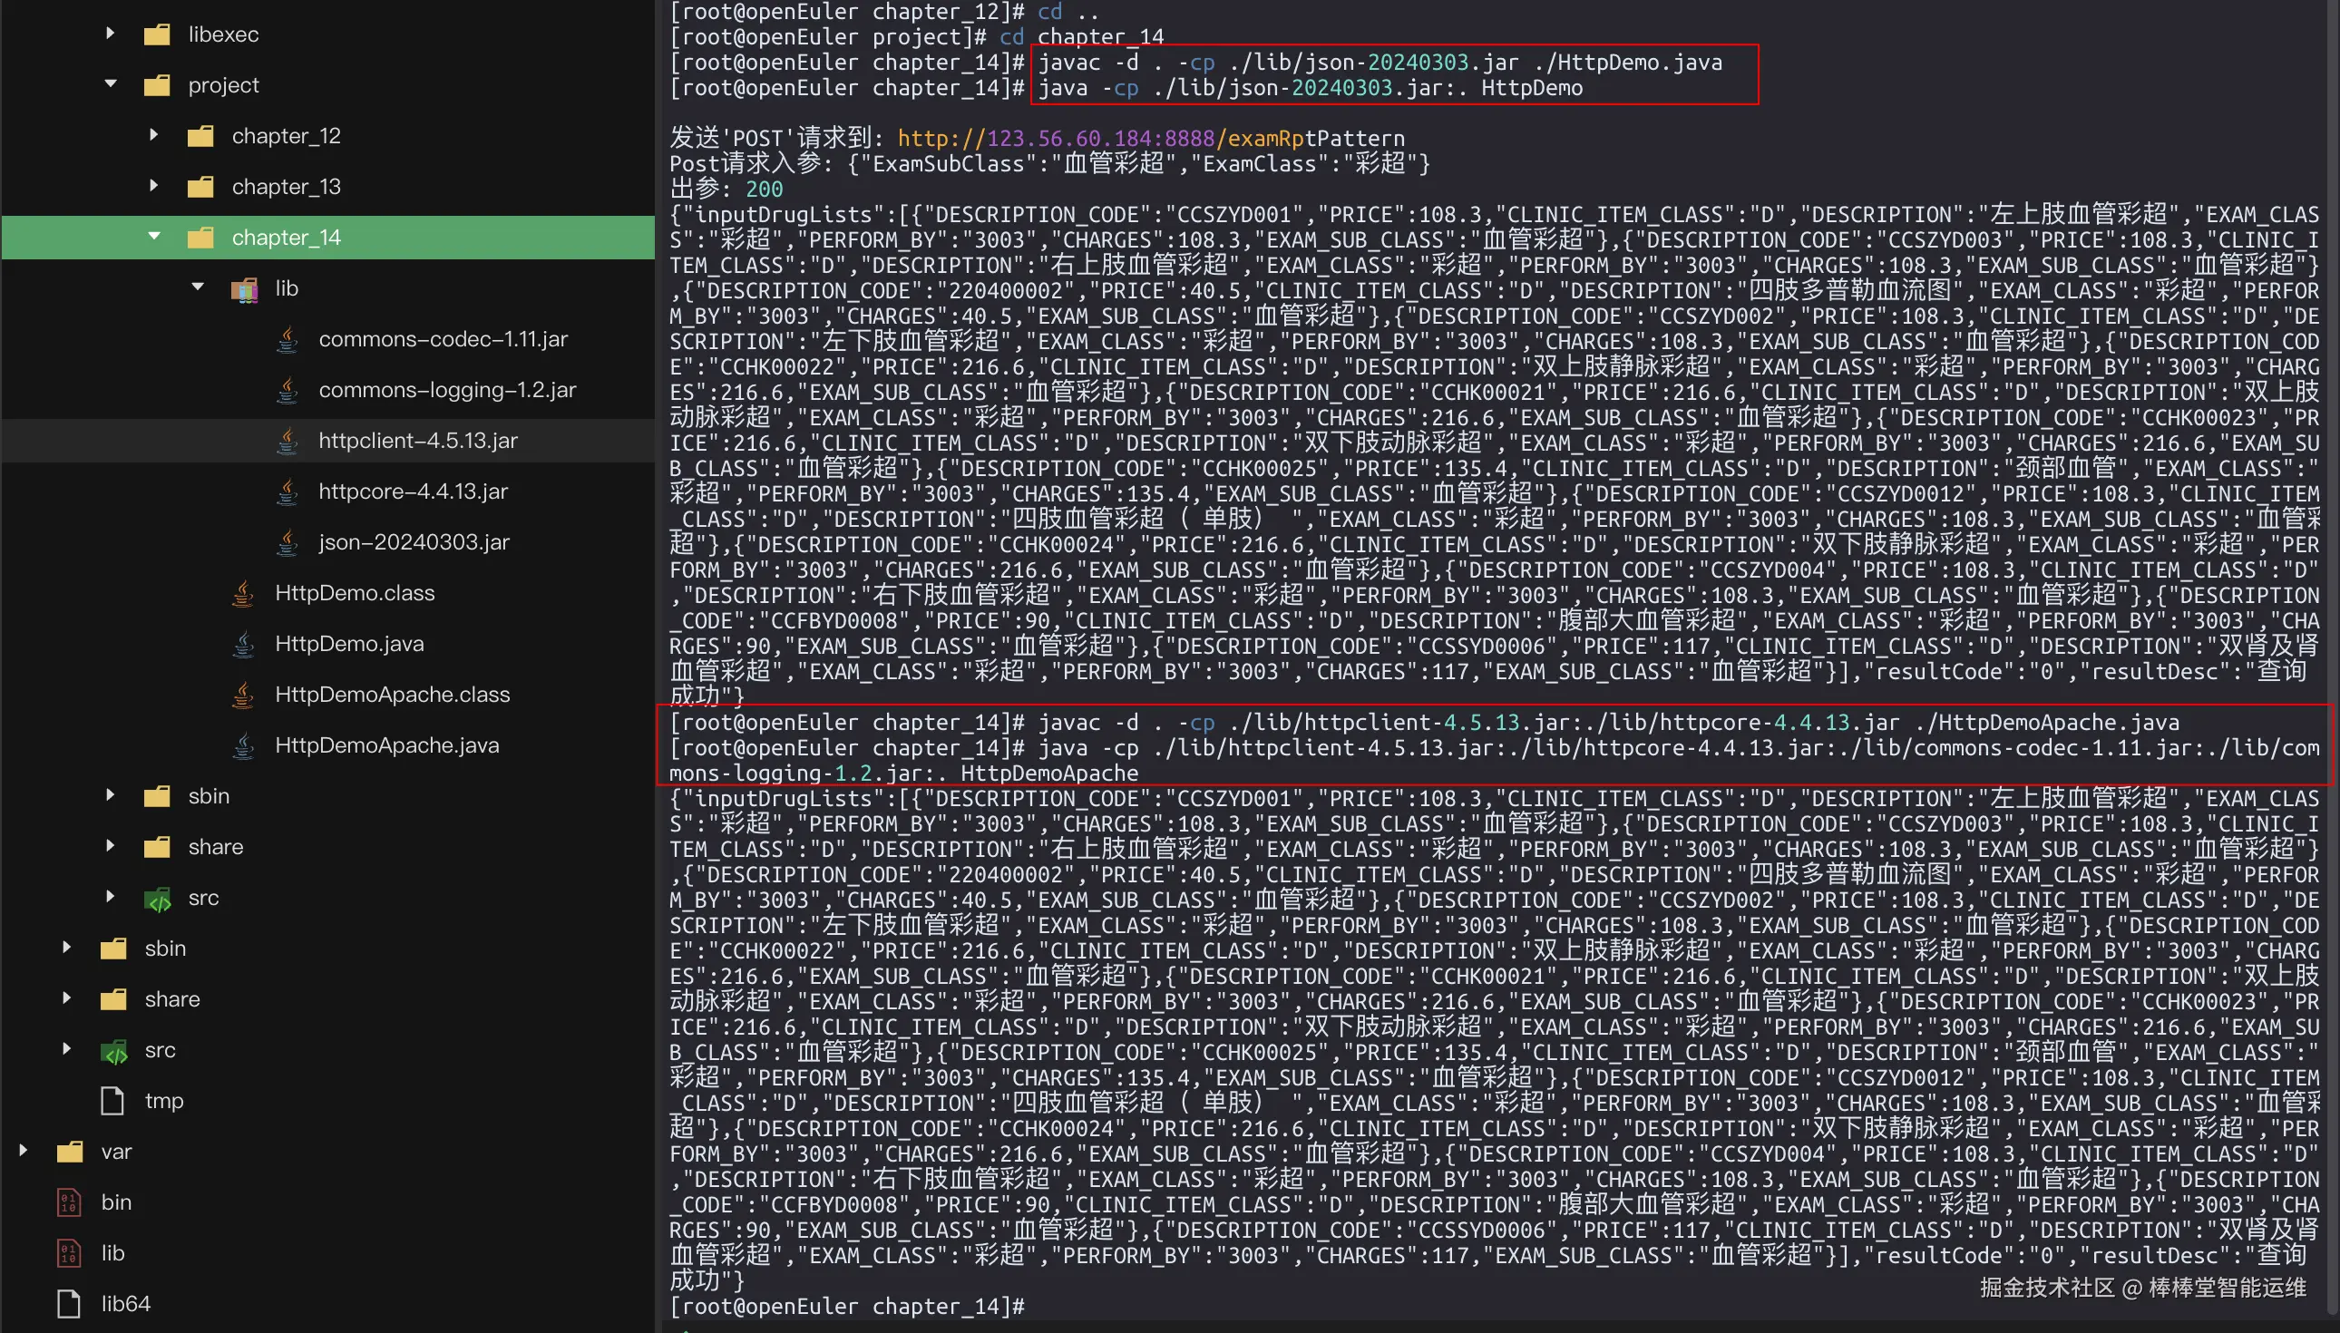Viewport: 2340px width, 1333px height.
Task: Click the HttpDemoApache.java file icon
Action: (x=243, y=746)
